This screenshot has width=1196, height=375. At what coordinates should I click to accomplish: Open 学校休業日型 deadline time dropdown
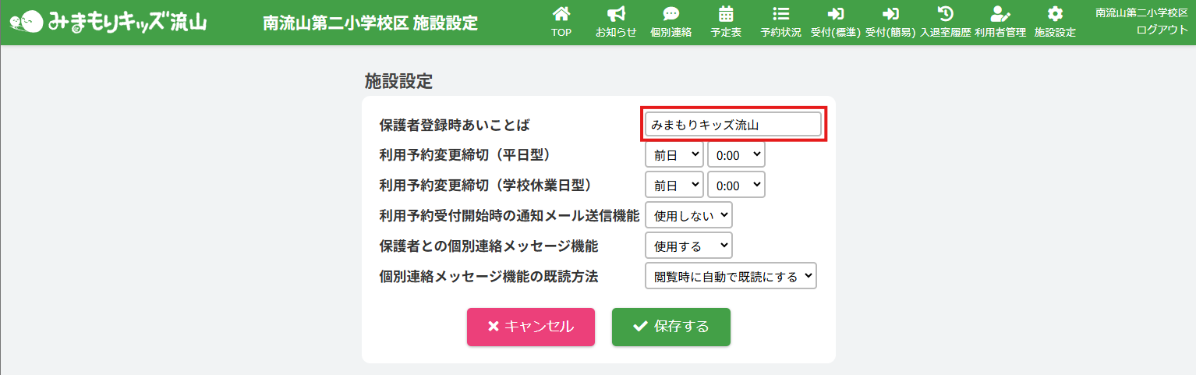click(736, 185)
